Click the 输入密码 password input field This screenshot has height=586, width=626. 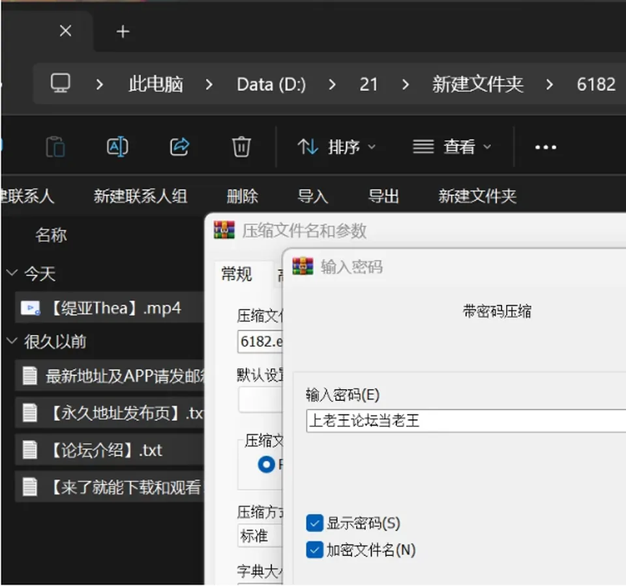(x=466, y=420)
